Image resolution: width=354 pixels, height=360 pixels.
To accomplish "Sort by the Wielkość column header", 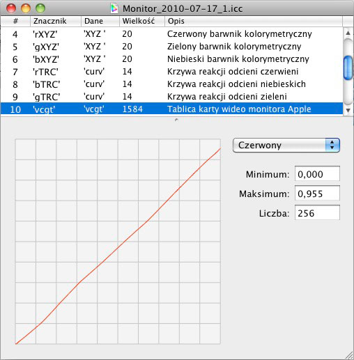I will click(142, 21).
